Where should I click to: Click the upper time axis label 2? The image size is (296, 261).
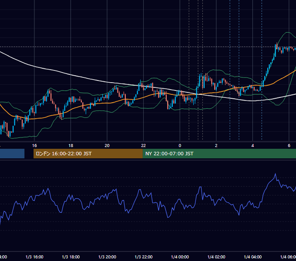pyautogui.click(x=216, y=146)
